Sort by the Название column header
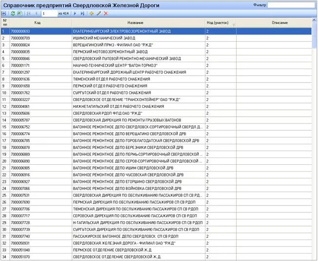Viewport: 318px width, 261px height. click(x=138, y=23)
